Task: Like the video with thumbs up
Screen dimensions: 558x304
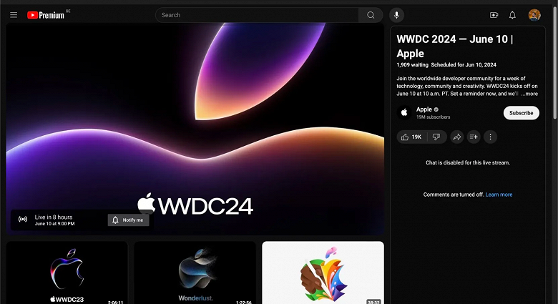Action: coord(412,137)
